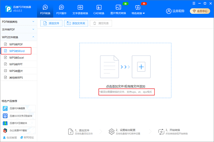Click the user avatar icon

point(169,11)
